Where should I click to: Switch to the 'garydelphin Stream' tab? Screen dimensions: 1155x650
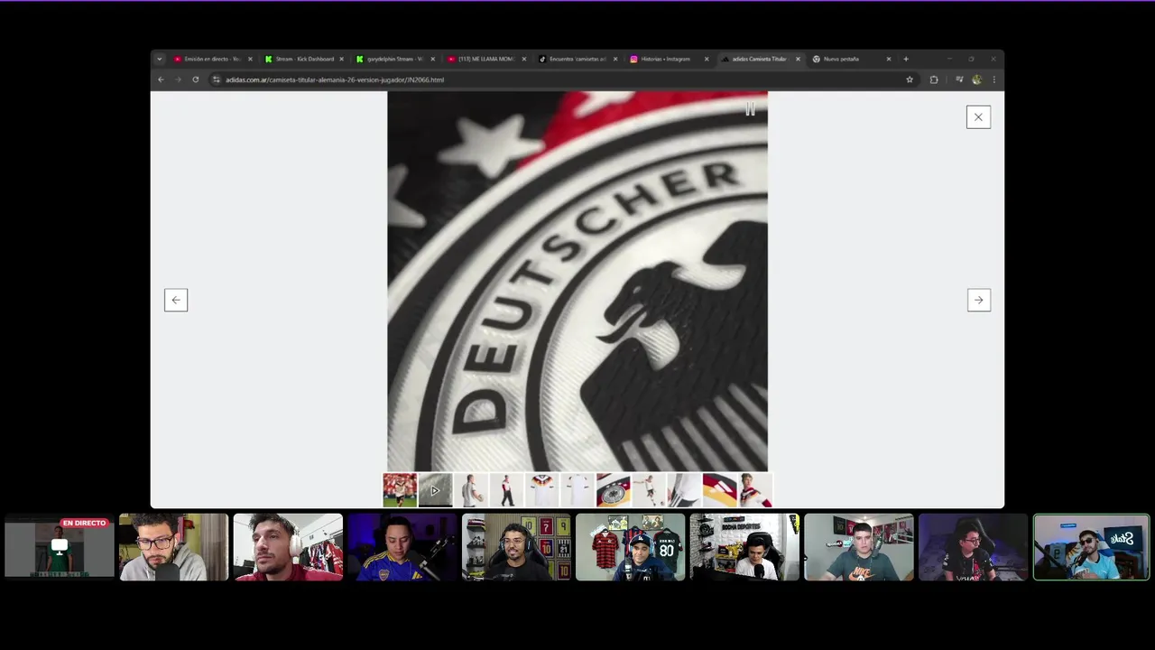(x=395, y=59)
